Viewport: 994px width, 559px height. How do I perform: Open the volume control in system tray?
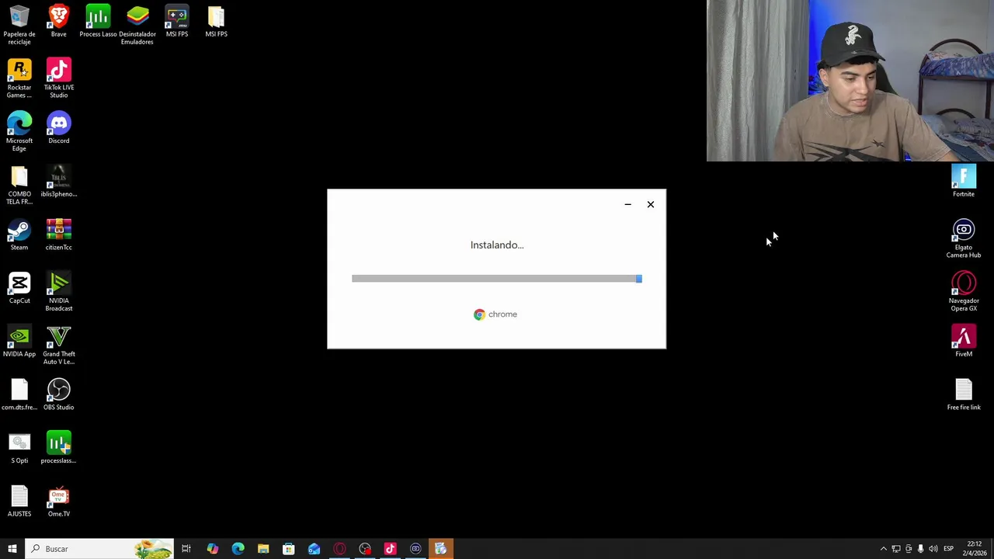coord(933,549)
